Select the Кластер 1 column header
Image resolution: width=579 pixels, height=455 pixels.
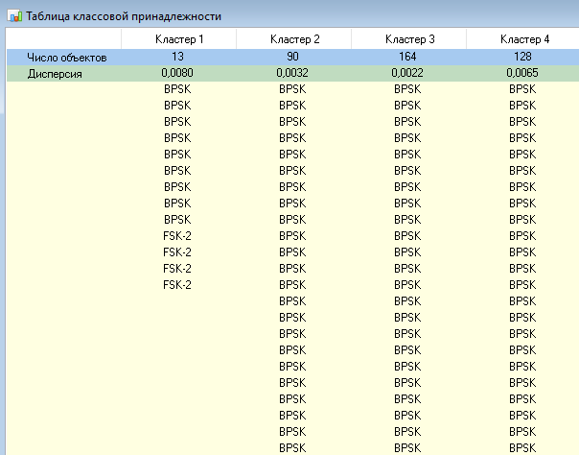(179, 39)
